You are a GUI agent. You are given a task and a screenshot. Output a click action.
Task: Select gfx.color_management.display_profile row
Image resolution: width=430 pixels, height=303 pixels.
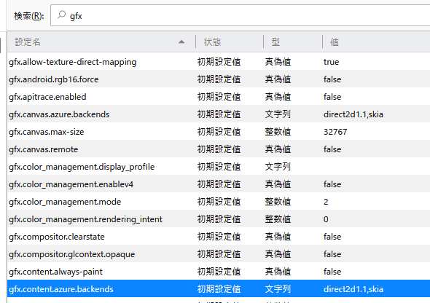click(219, 167)
